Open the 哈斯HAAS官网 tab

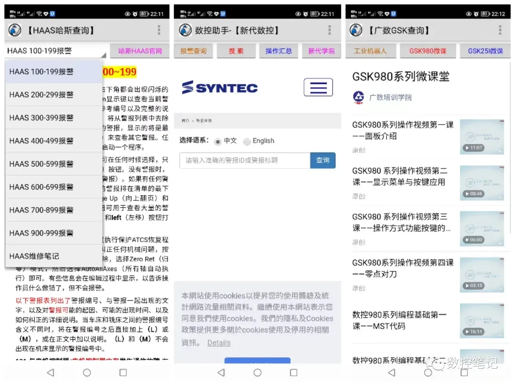point(140,51)
